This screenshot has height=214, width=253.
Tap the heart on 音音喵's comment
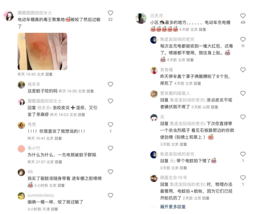pos(243,70)
